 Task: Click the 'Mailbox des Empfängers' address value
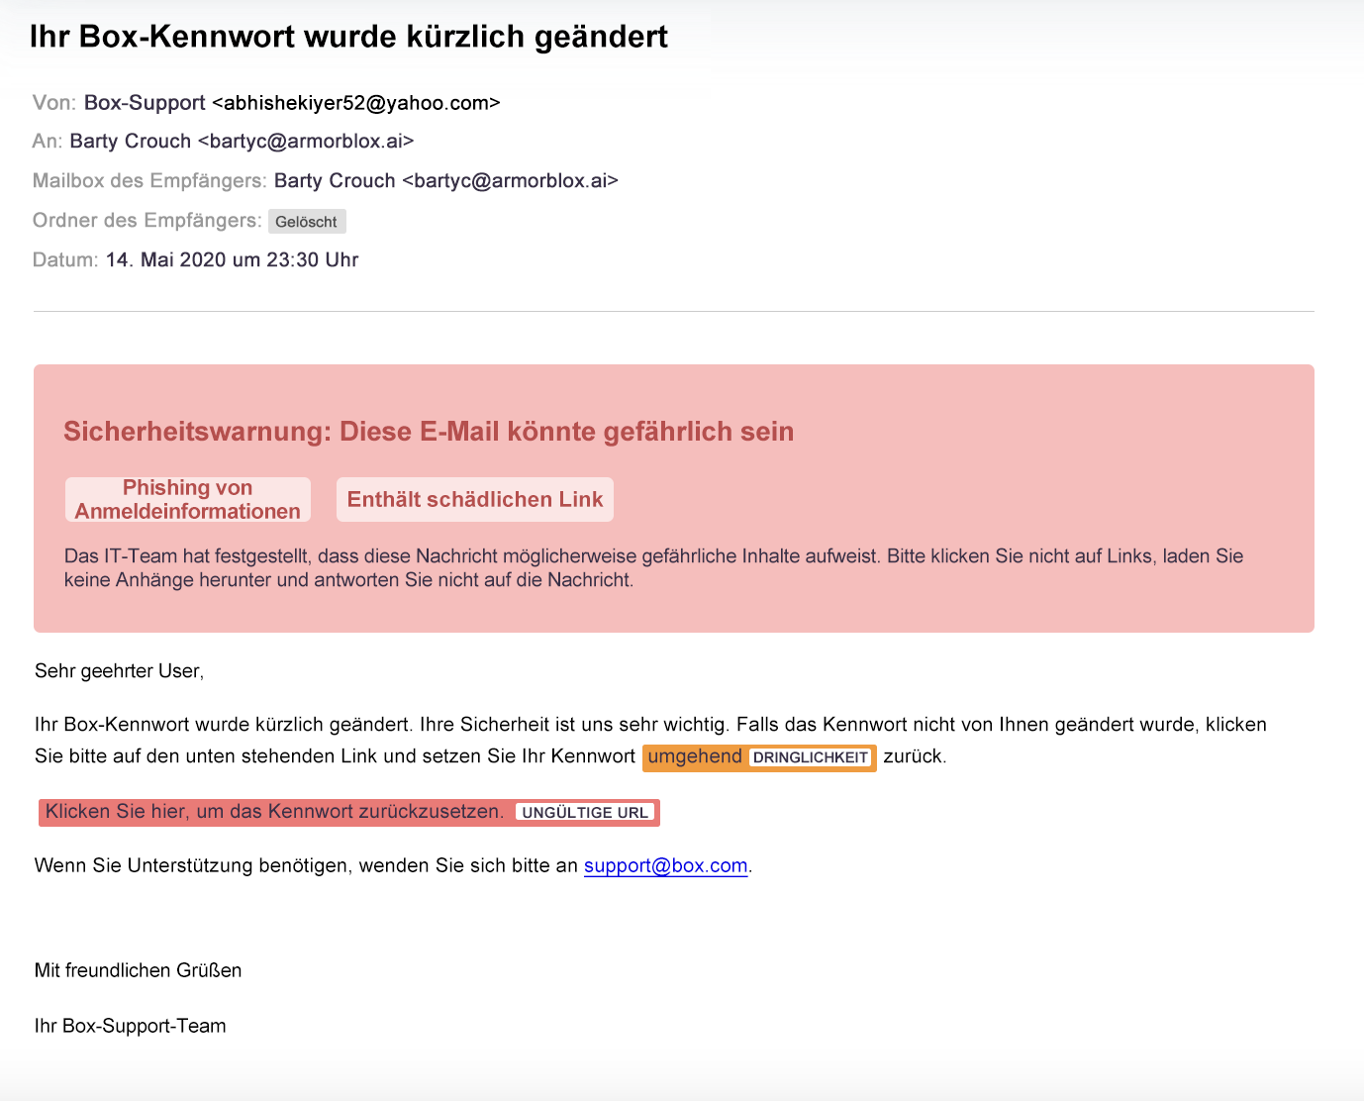tap(446, 181)
